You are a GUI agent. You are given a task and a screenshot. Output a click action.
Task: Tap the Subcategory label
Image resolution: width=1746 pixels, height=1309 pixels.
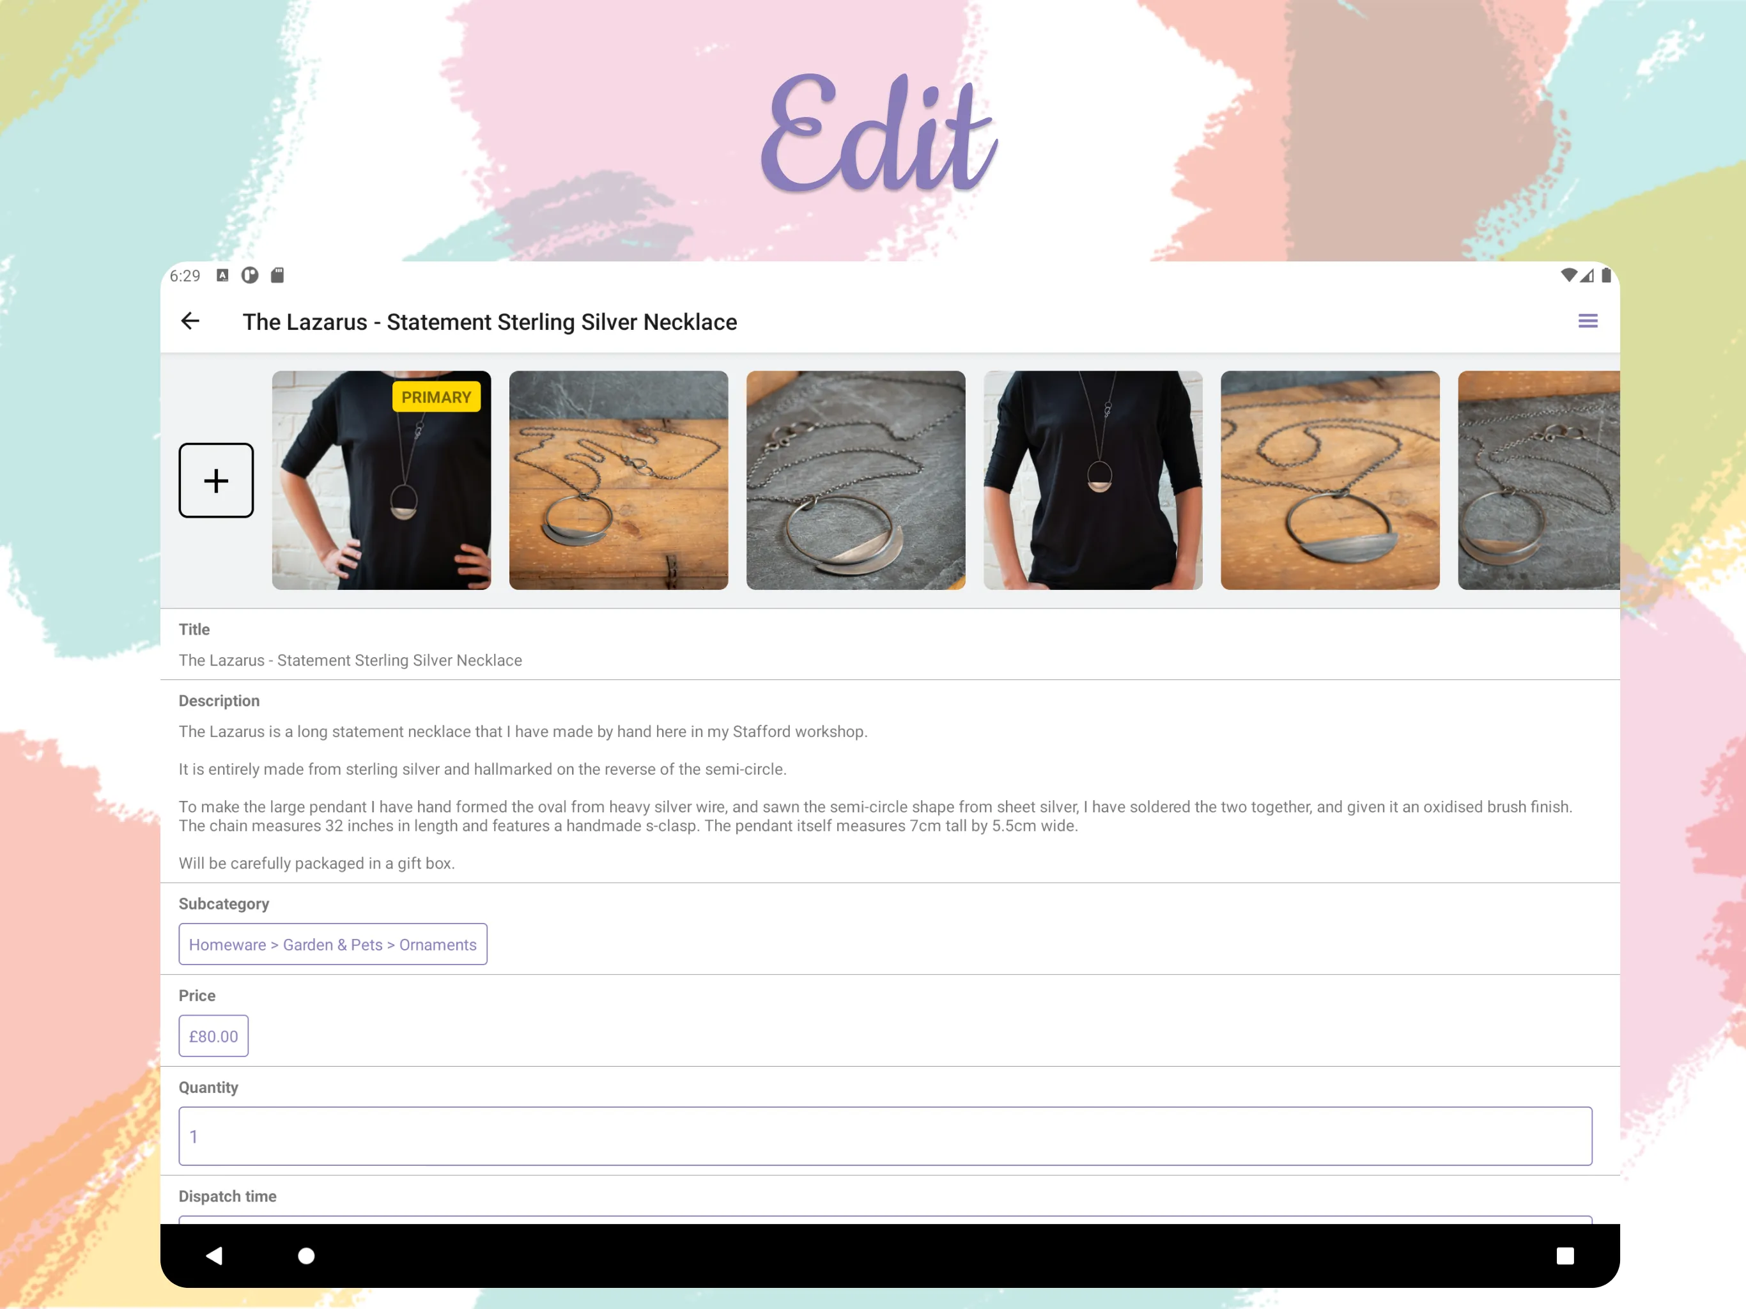224,904
